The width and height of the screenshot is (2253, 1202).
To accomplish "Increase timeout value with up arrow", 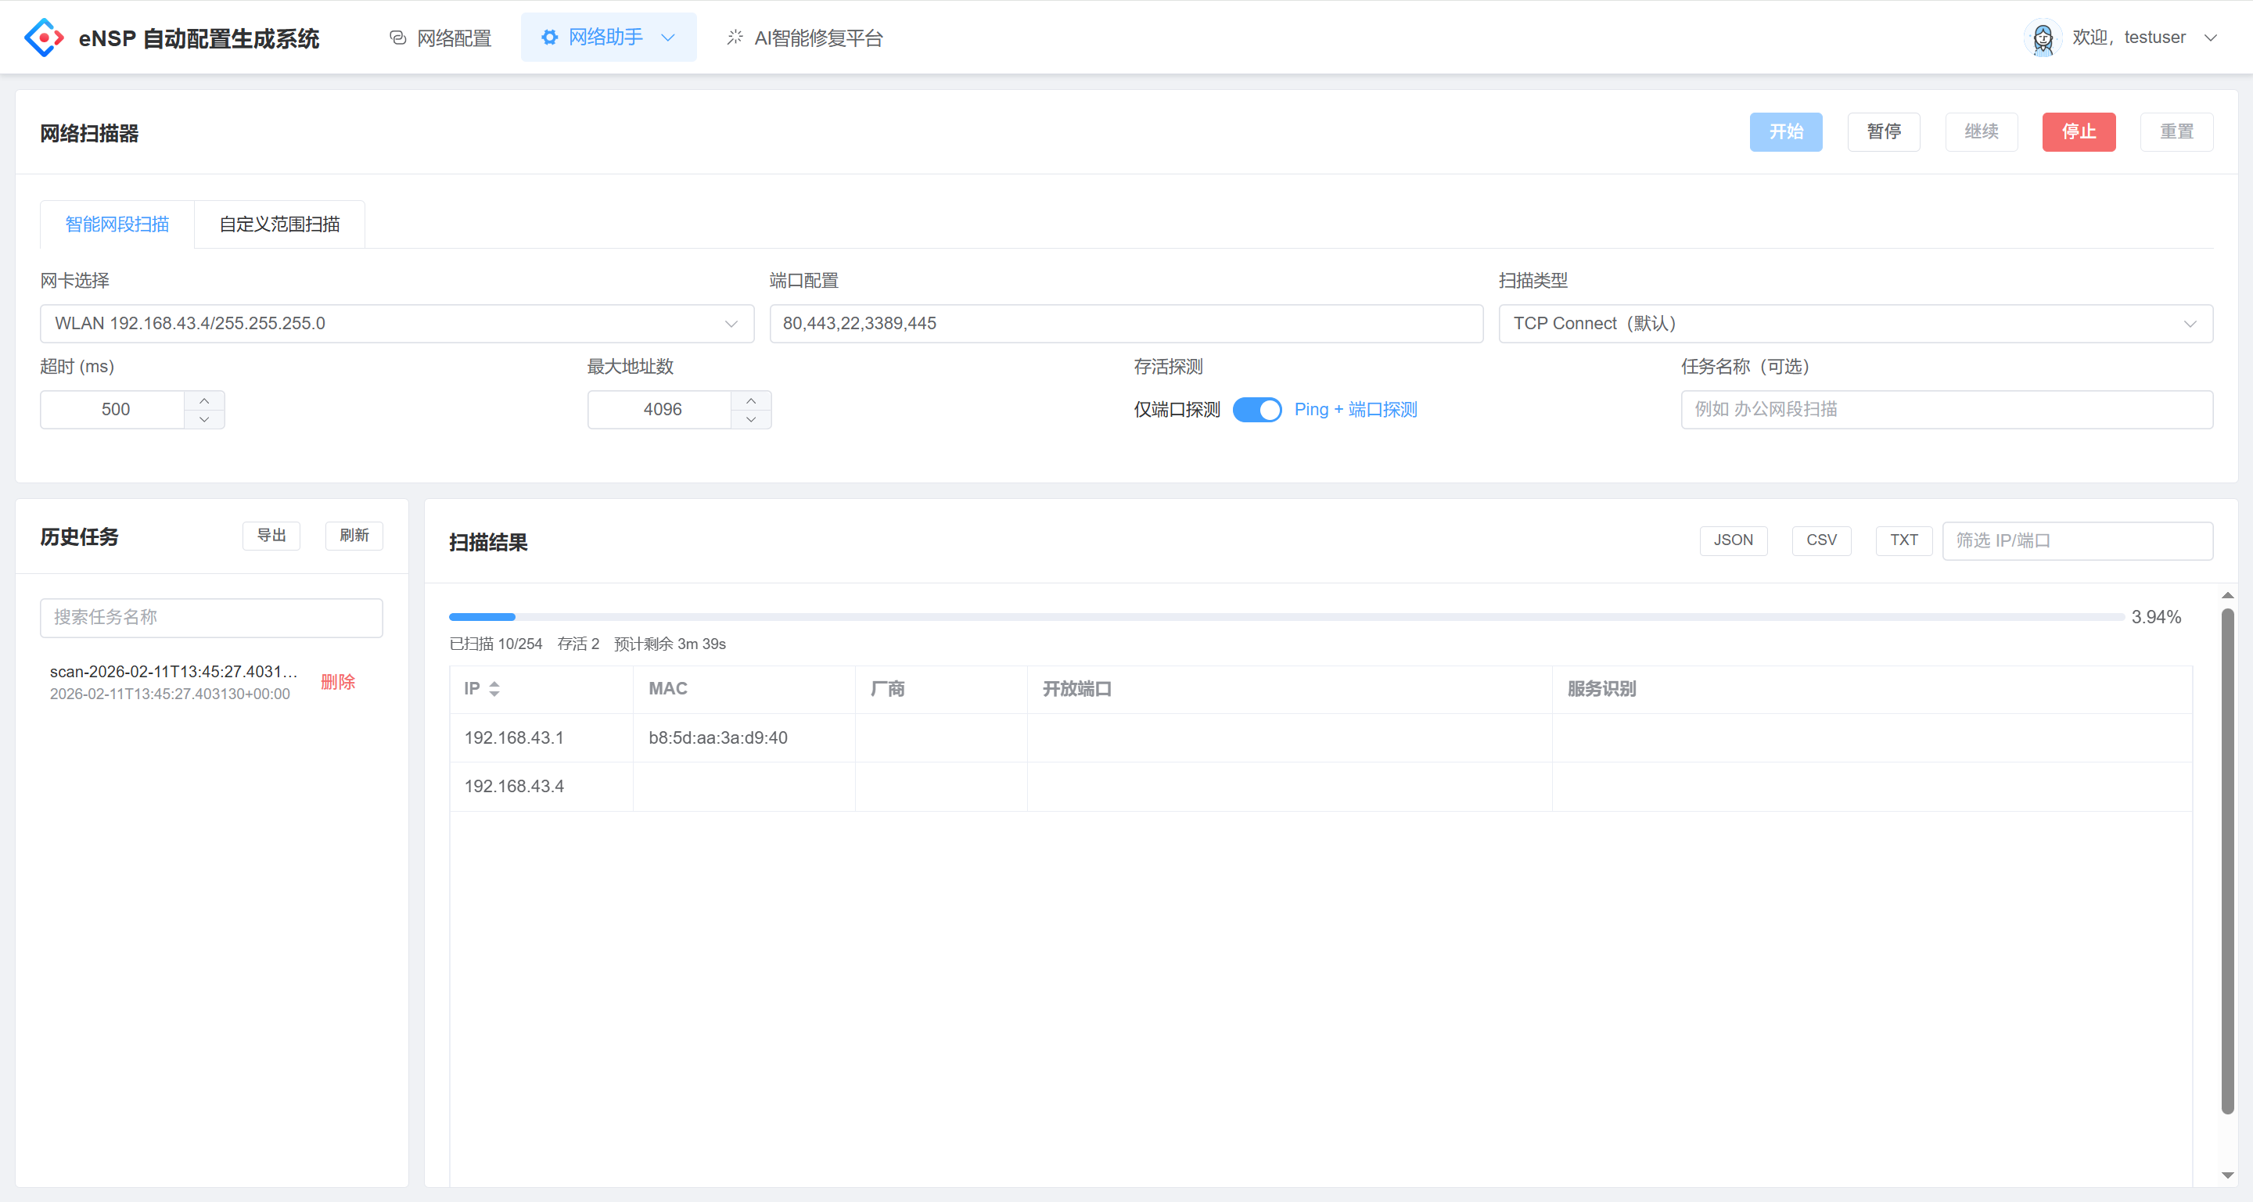I will point(203,400).
